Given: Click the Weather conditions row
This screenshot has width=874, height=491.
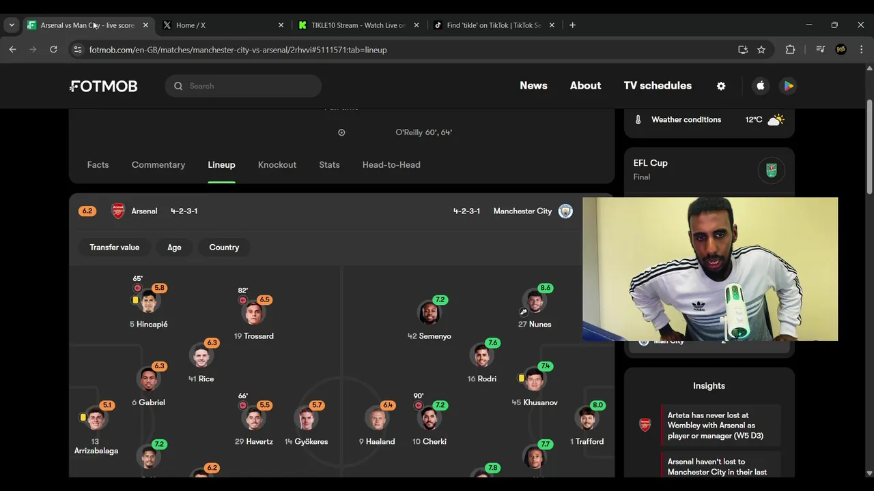Looking at the screenshot, I should (709, 120).
